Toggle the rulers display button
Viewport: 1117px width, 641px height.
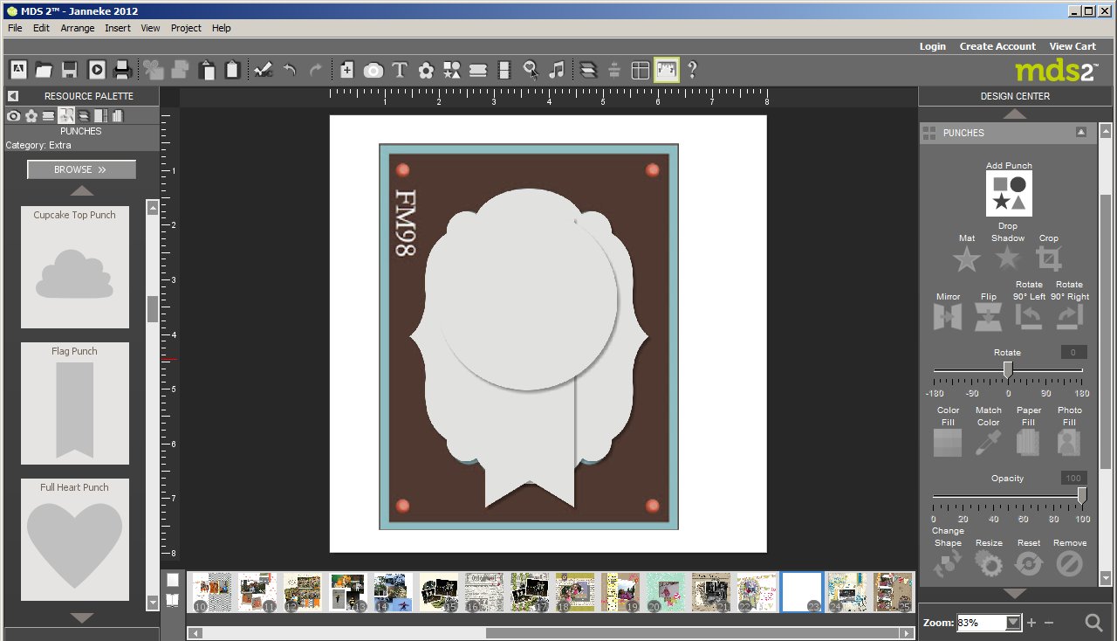667,70
